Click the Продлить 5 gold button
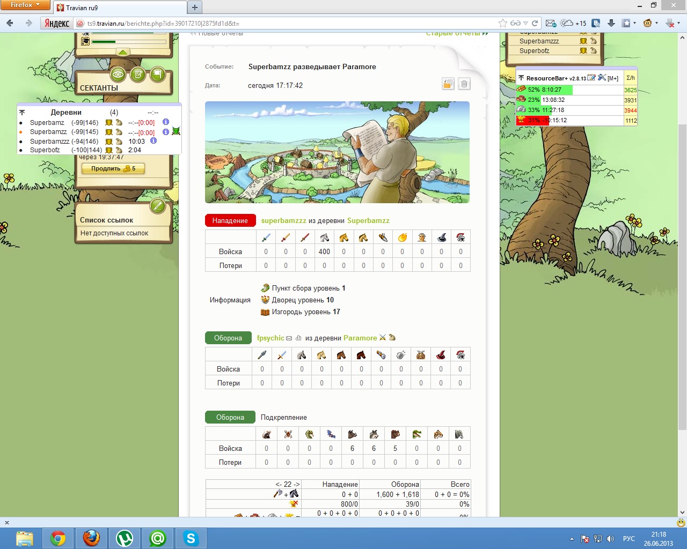The width and height of the screenshot is (687, 549). coord(113,168)
